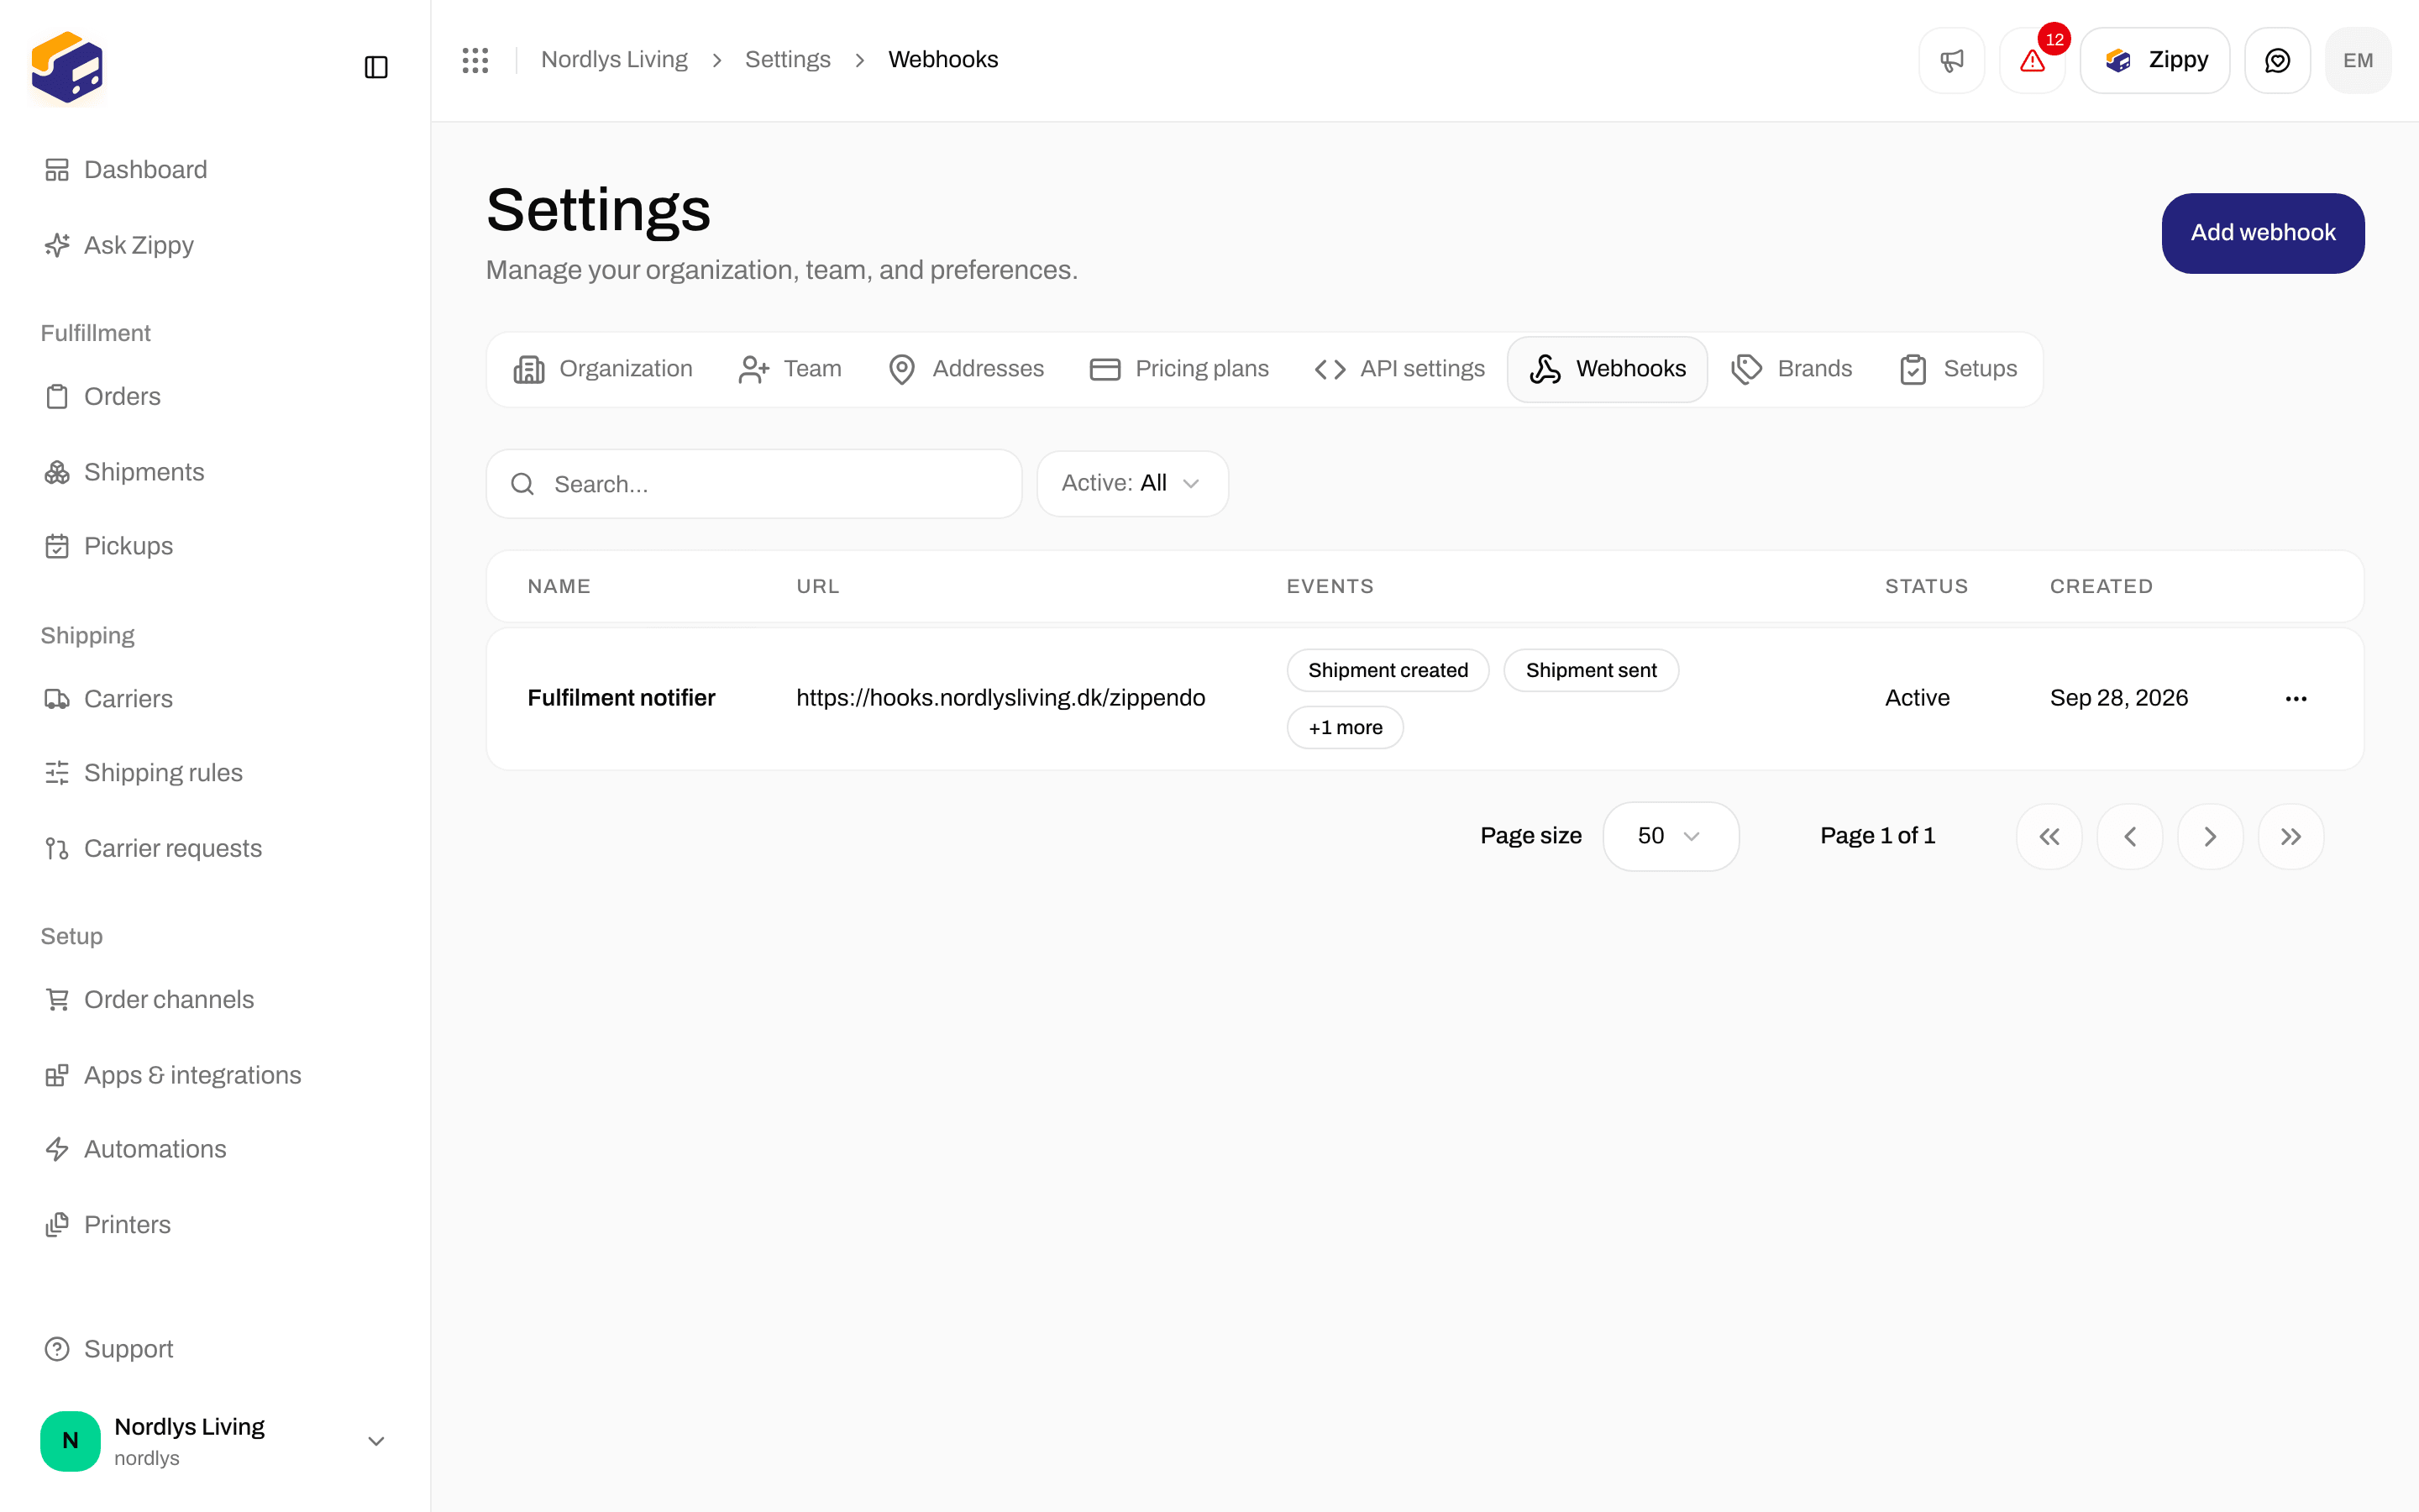Switch to the Setups tab
This screenshot has width=2419, height=1512.
tap(1958, 369)
